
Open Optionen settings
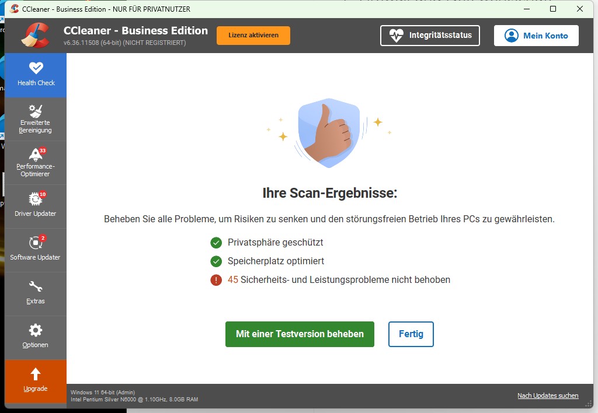pos(36,338)
